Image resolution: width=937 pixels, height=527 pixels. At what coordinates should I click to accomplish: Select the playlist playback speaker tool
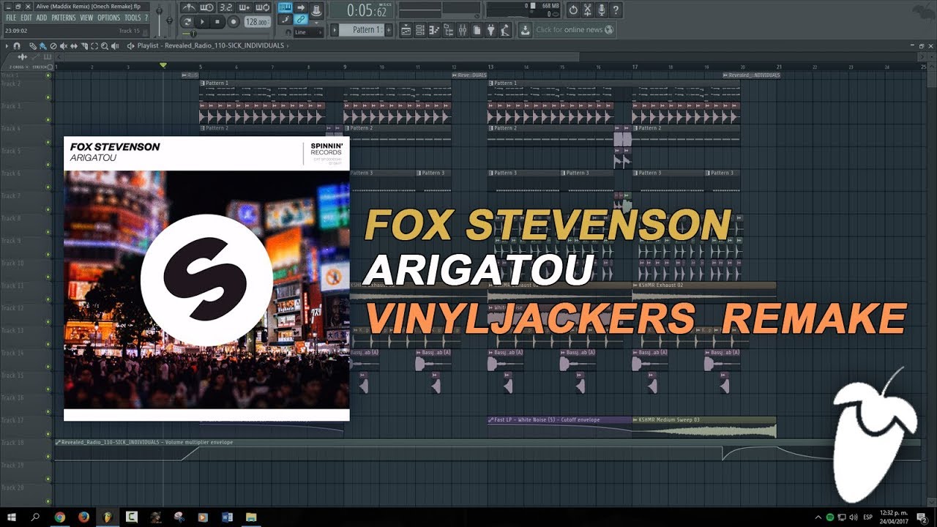(x=115, y=46)
